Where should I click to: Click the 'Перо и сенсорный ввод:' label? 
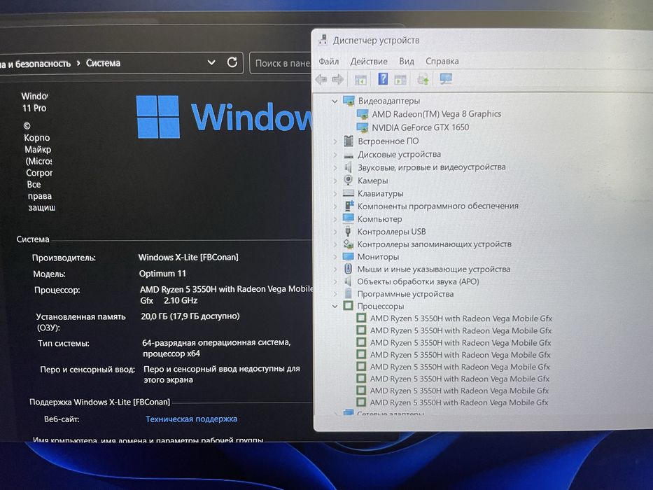[87, 369]
